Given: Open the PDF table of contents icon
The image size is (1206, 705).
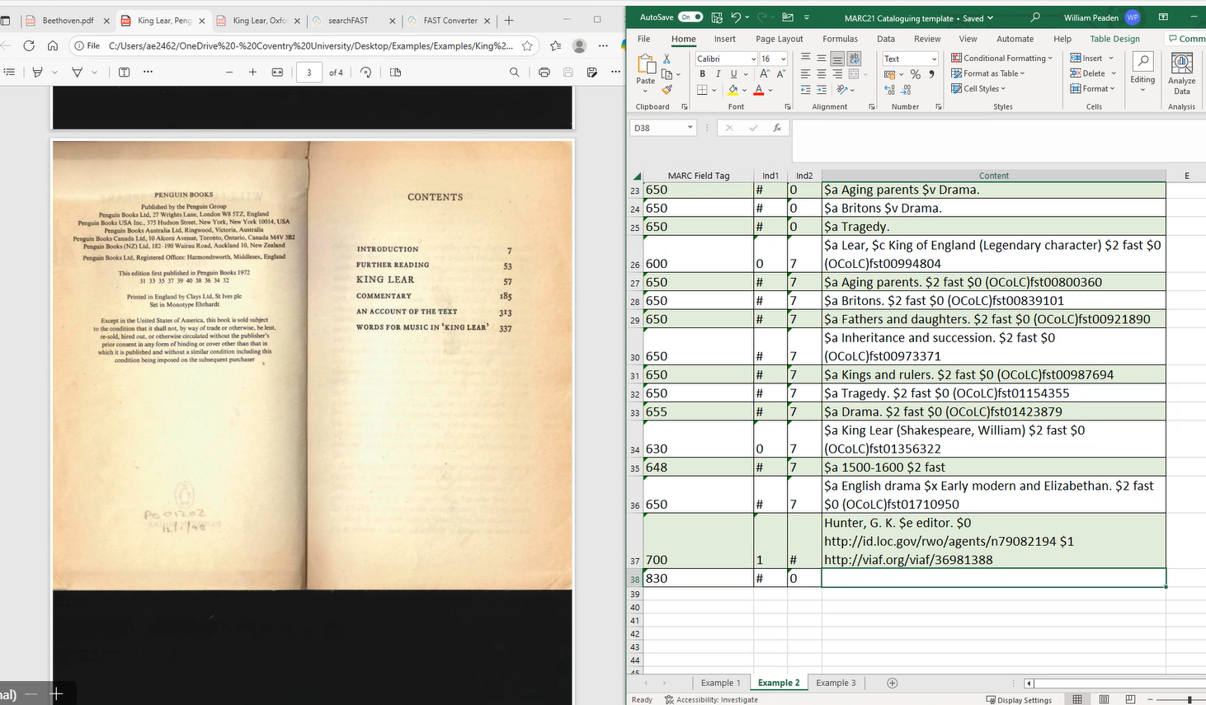Looking at the screenshot, I should [x=10, y=73].
